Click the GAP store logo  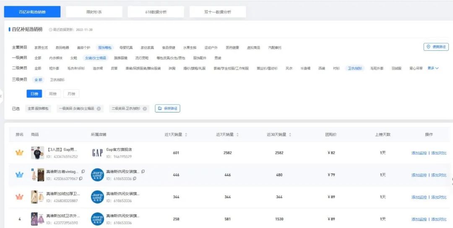tap(97, 153)
